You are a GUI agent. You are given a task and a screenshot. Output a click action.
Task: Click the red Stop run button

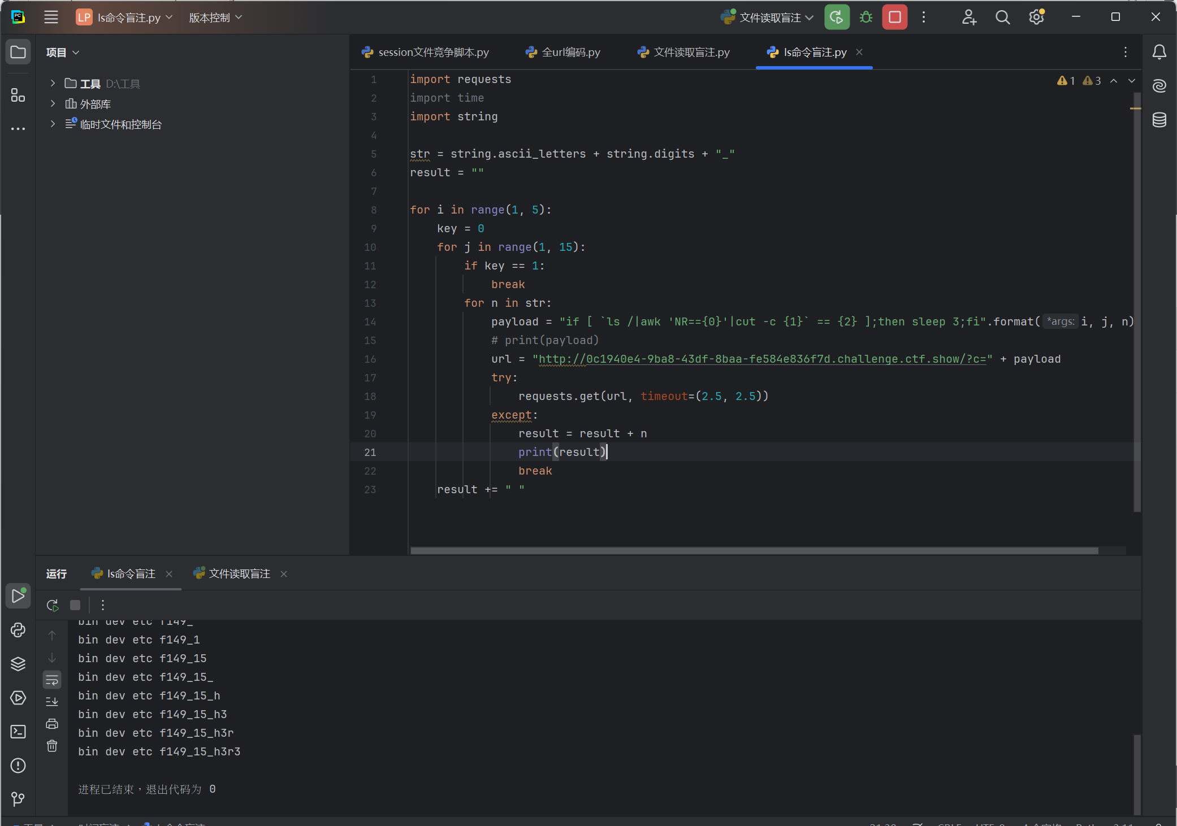tap(894, 18)
